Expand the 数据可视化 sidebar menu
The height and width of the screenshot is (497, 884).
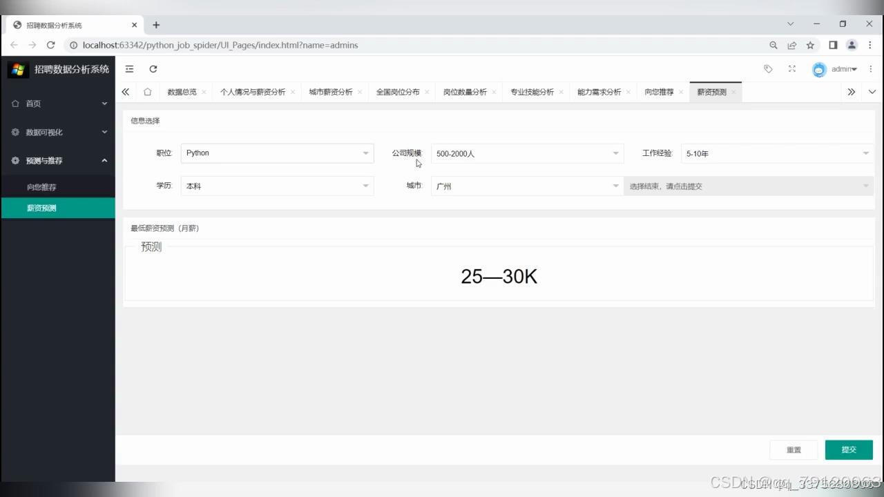coord(58,132)
